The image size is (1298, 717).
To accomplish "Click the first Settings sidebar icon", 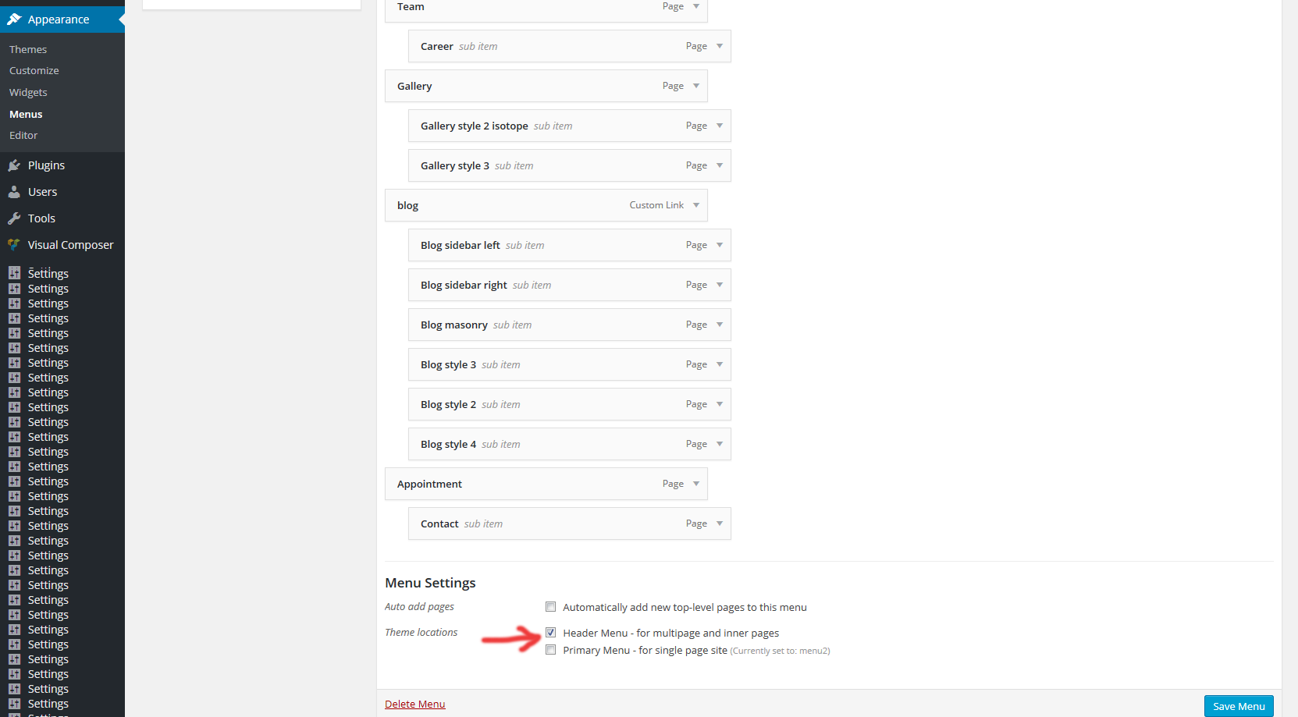I will point(14,273).
